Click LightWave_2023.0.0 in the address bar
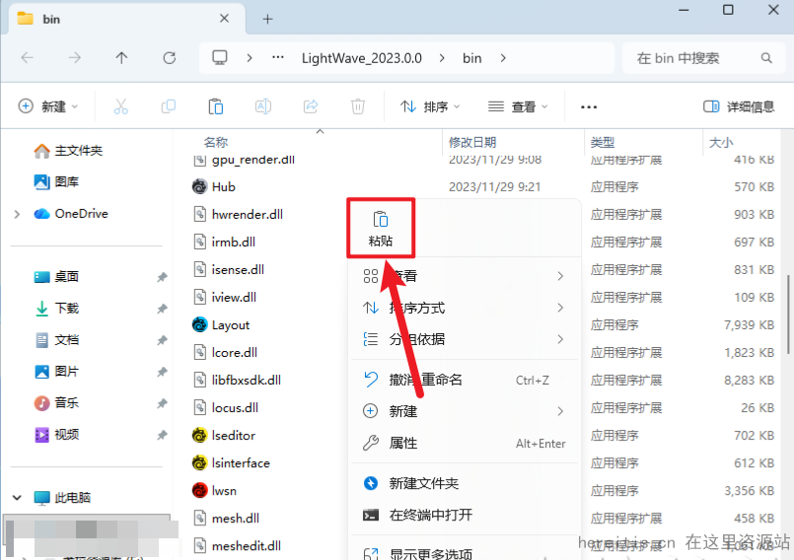 point(362,58)
